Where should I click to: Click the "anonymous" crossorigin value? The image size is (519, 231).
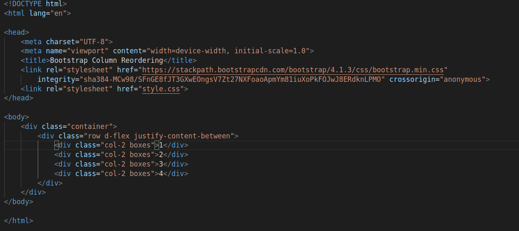462,79
